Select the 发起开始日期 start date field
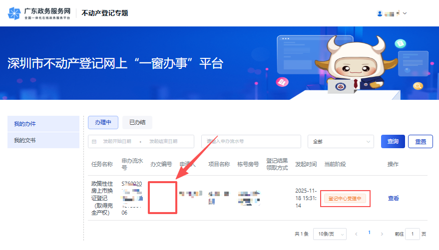 click(117, 142)
